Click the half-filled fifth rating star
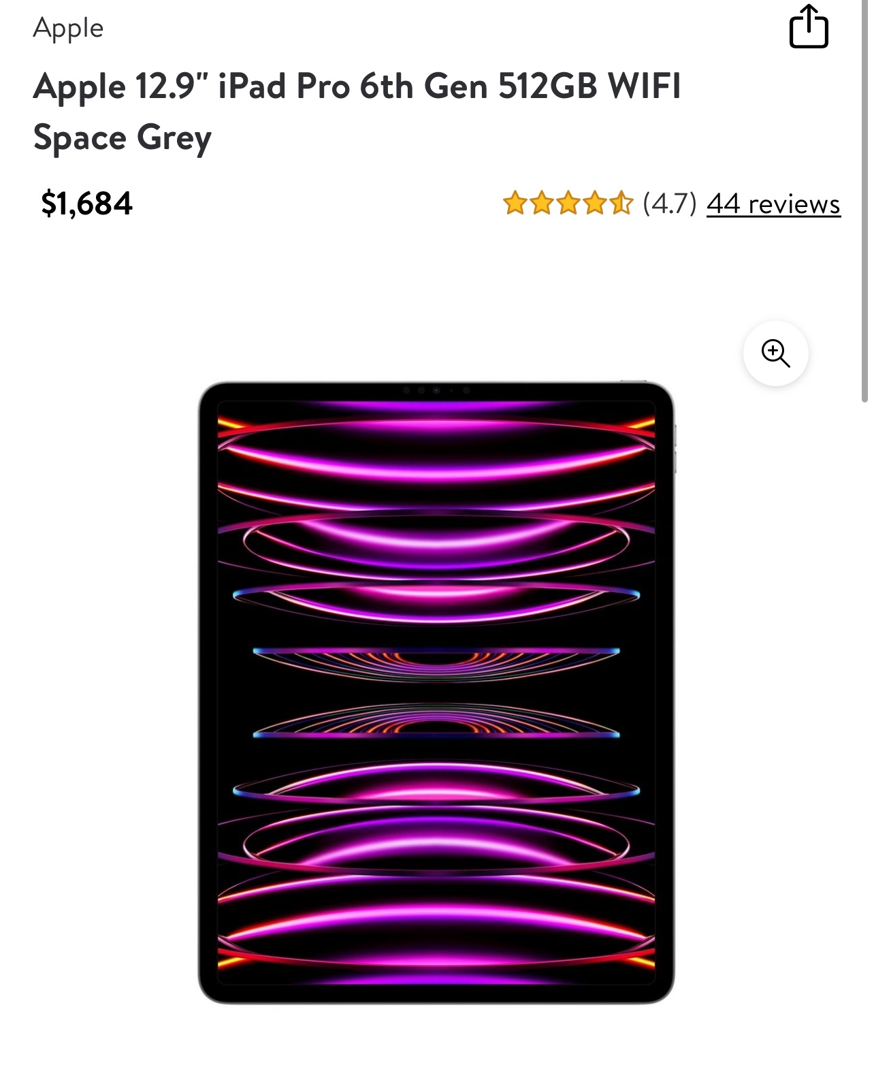874x1084 pixels. point(621,203)
